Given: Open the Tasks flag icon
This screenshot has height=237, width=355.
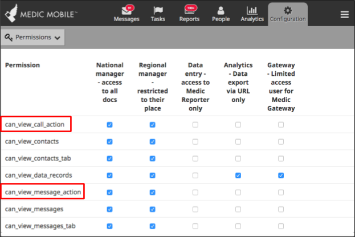Looking at the screenshot, I should 158,10.
